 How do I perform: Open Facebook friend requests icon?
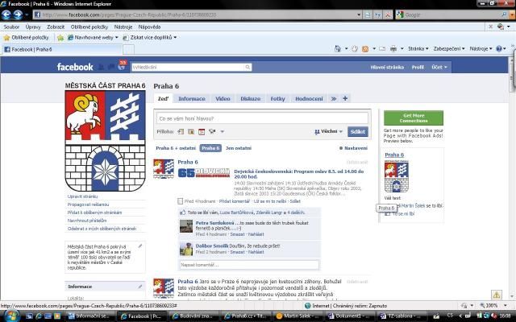102,67
